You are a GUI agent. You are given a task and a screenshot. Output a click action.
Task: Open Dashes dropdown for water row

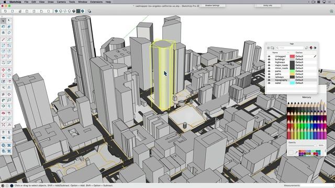click(x=299, y=83)
